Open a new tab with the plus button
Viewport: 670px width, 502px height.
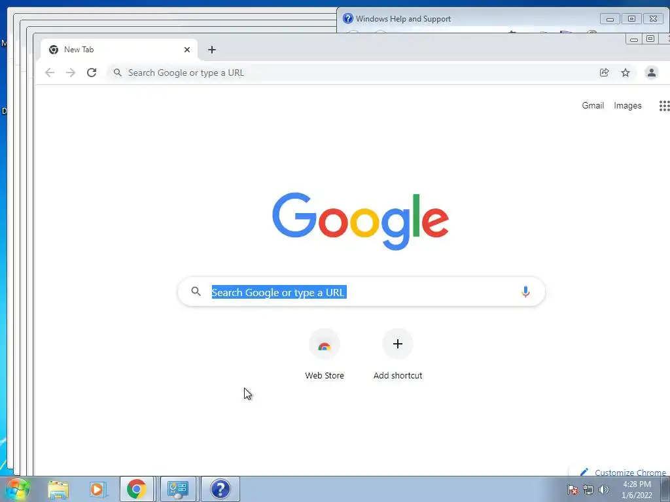click(212, 50)
